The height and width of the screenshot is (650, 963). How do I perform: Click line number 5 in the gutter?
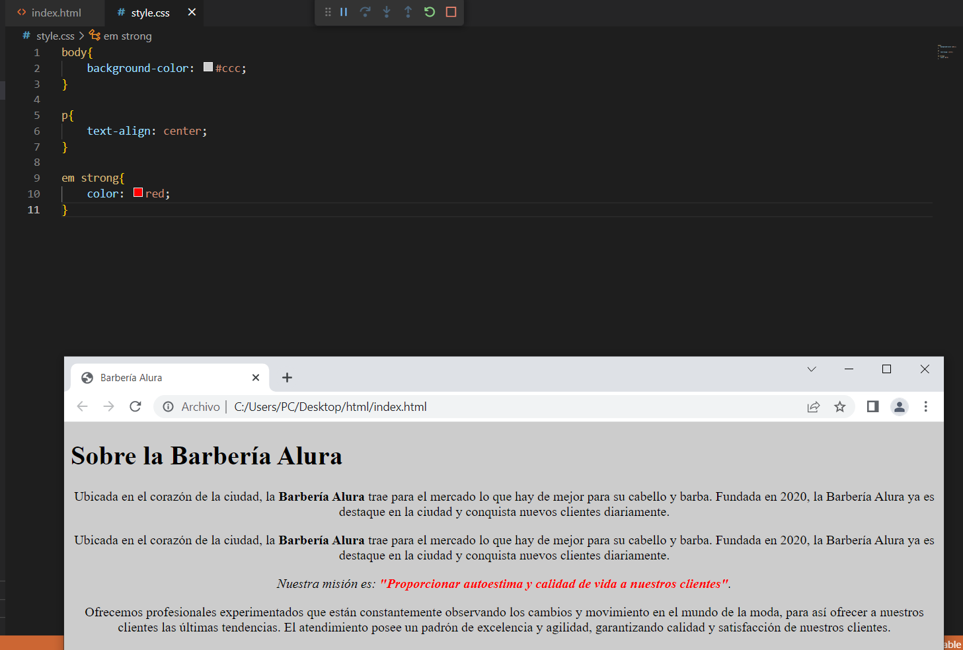(x=37, y=115)
